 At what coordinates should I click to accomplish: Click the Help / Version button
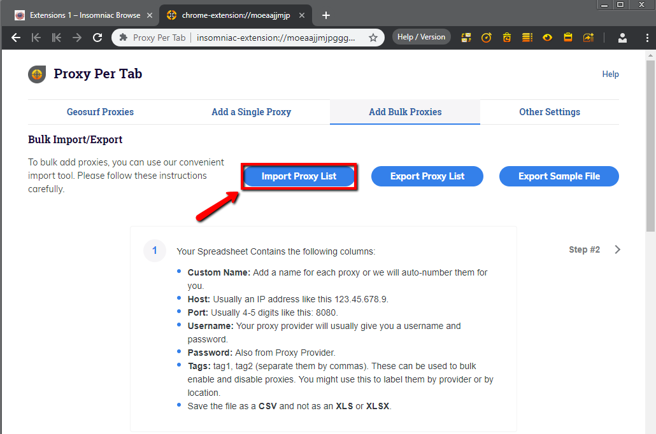(421, 37)
